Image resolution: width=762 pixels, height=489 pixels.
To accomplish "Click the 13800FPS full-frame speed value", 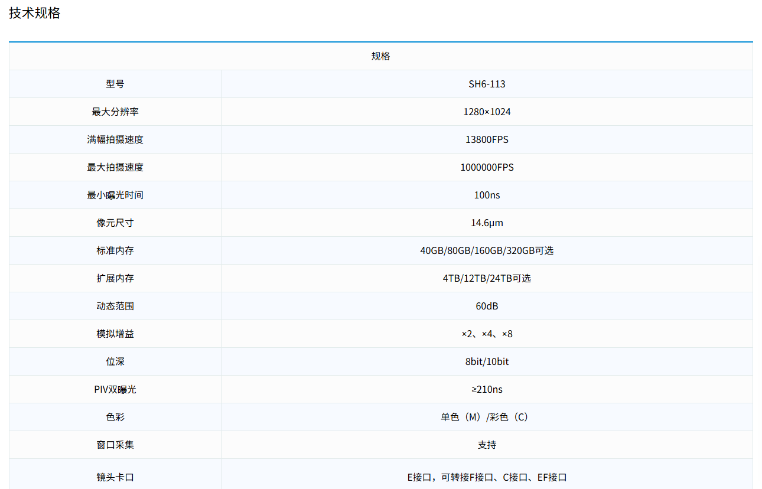I will point(487,139).
